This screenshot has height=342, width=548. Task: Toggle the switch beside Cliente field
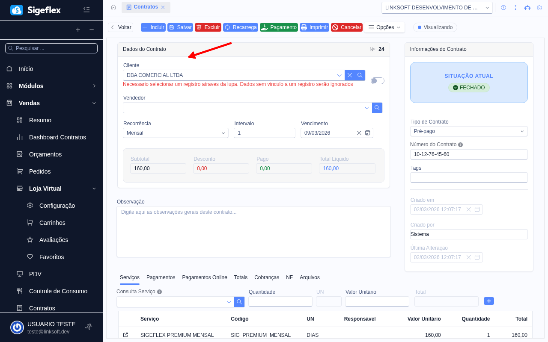tap(378, 81)
